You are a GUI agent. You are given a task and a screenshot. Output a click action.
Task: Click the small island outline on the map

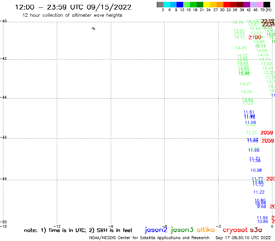coord(94,29)
